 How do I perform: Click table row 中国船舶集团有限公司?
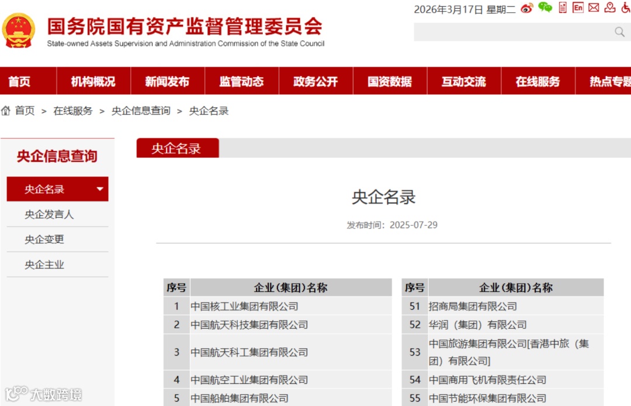click(278, 398)
